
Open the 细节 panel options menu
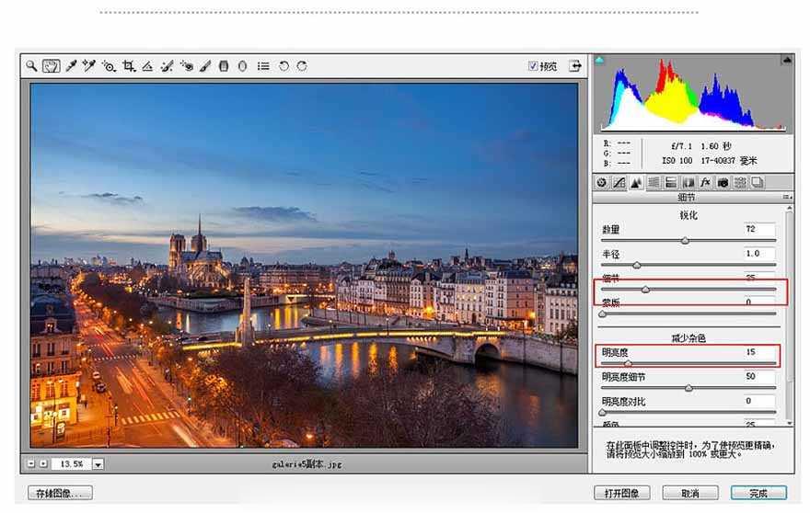click(x=787, y=198)
